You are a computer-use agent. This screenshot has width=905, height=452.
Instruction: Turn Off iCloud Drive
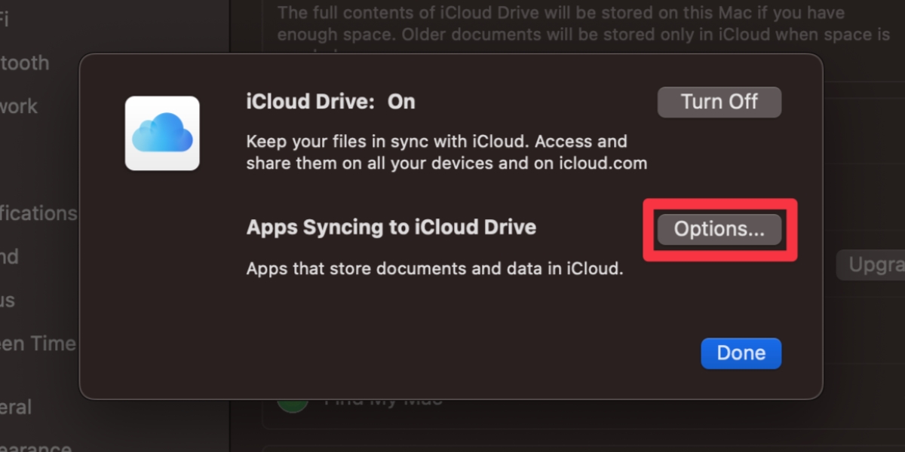pyautogui.click(x=719, y=102)
